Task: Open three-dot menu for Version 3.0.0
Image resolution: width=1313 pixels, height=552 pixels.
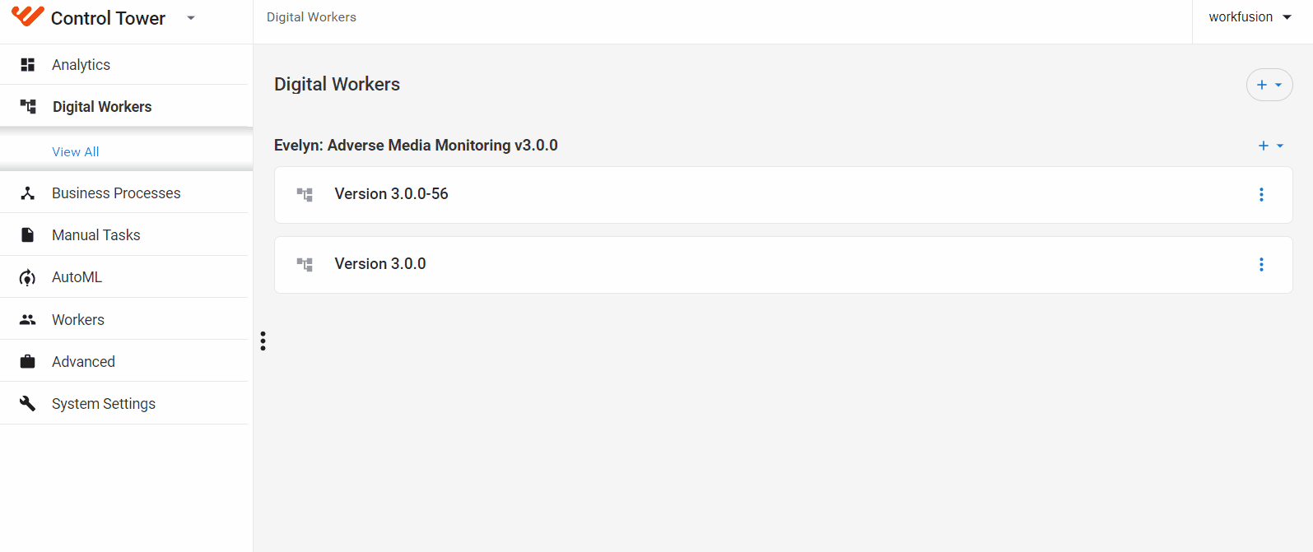Action: click(x=1261, y=265)
